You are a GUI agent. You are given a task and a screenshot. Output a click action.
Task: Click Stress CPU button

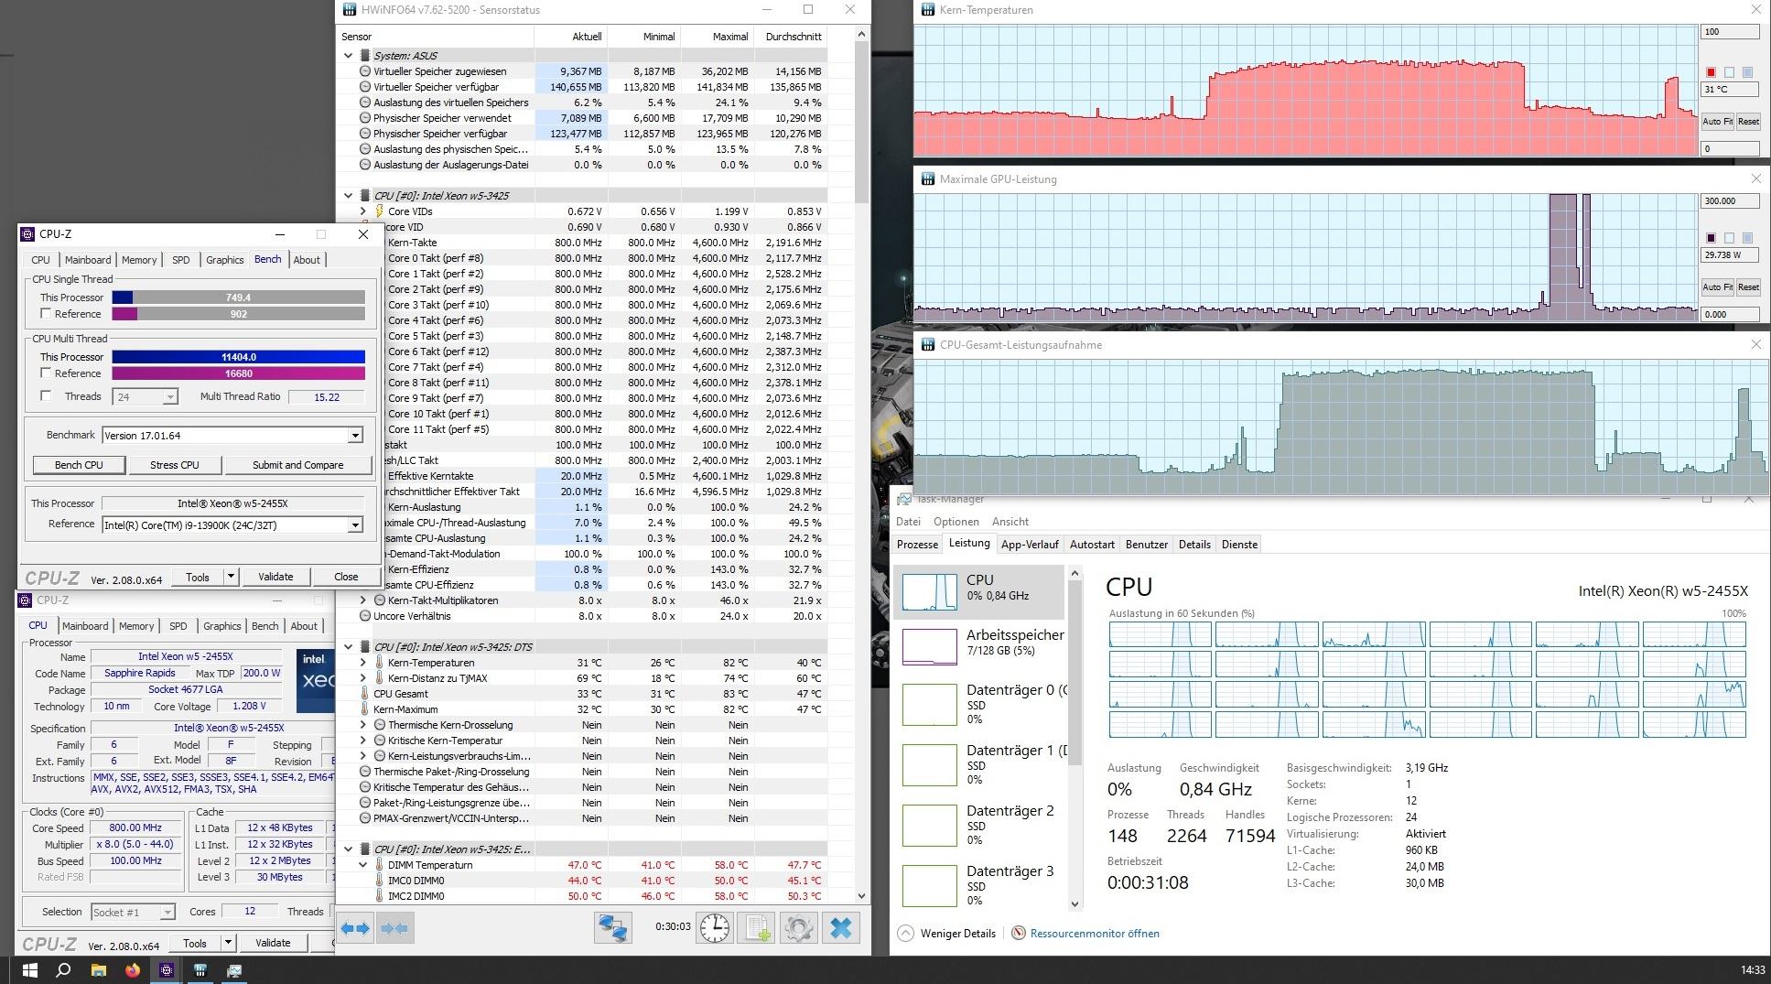(175, 465)
